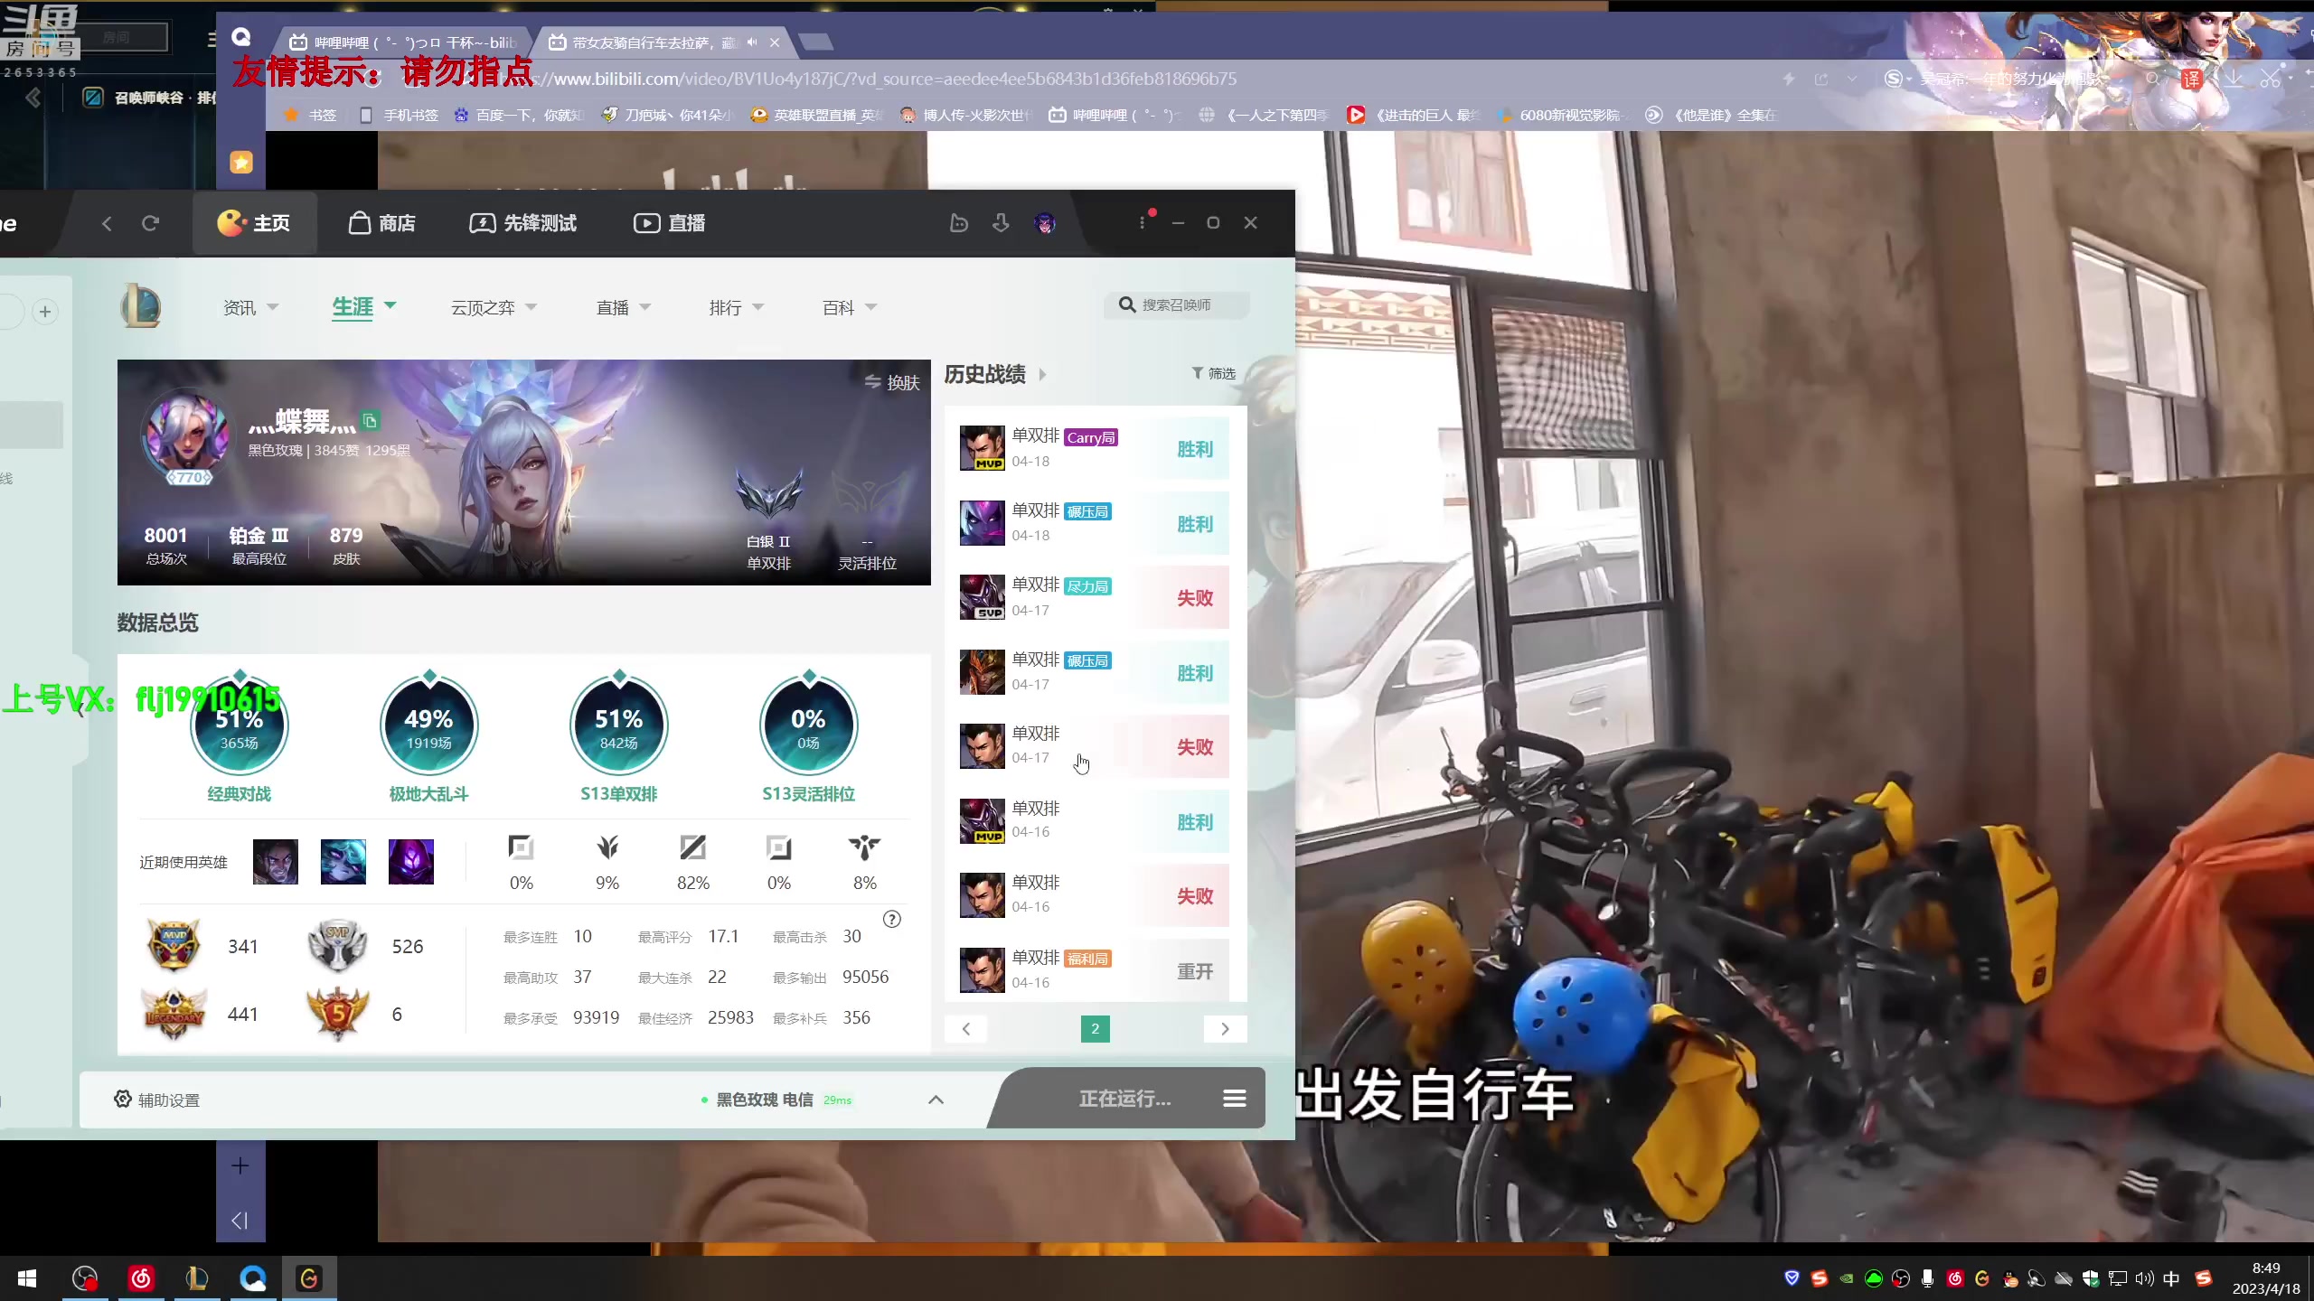The image size is (2314, 1301).
Task: Open the 04-16 MVP victory match
Action: point(1094,821)
